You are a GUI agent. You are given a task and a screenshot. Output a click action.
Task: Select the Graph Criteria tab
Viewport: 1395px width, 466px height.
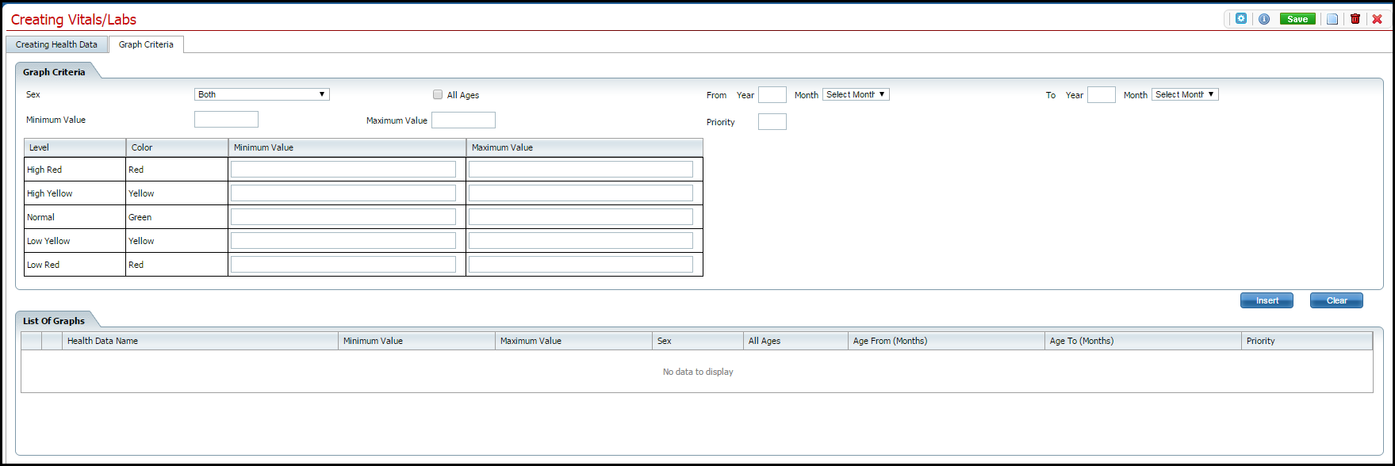(x=146, y=44)
